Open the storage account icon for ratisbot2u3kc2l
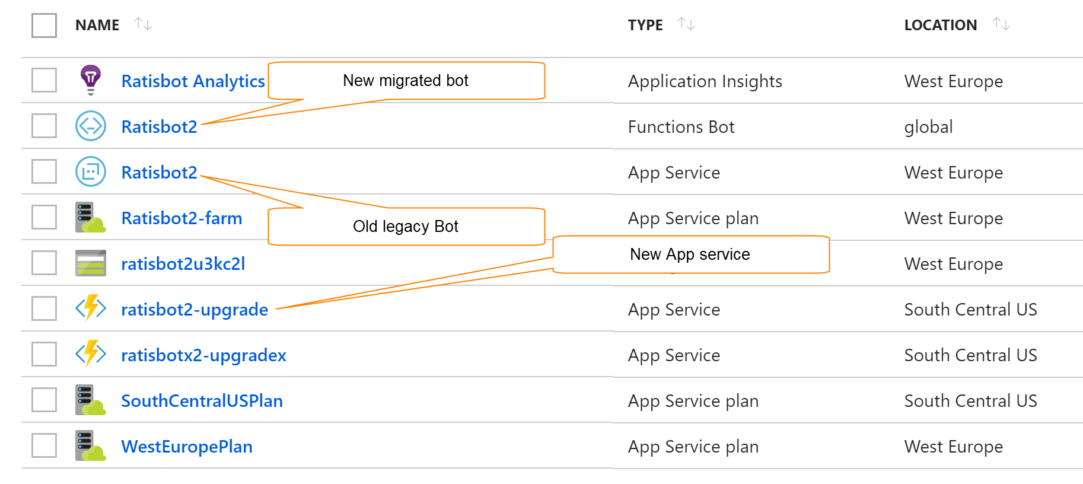 pos(90,263)
